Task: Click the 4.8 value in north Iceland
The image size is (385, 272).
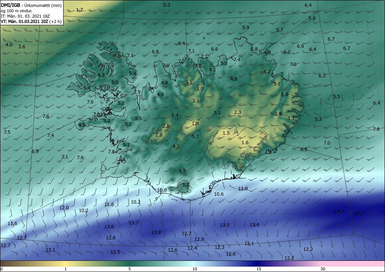Action: click(x=234, y=79)
